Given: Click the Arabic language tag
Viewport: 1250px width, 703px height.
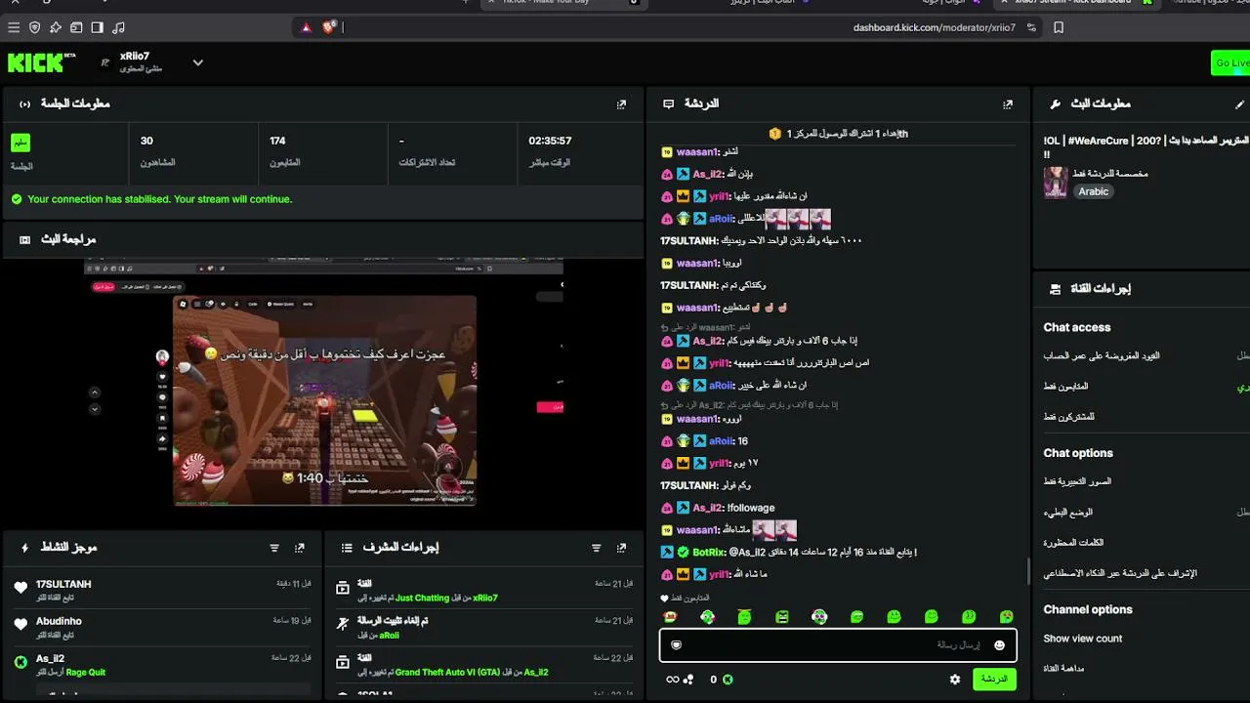Looking at the screenshot, I should [1093, 191].
